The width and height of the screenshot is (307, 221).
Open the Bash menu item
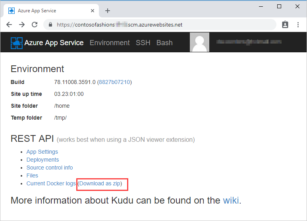(x=164, y=42)
